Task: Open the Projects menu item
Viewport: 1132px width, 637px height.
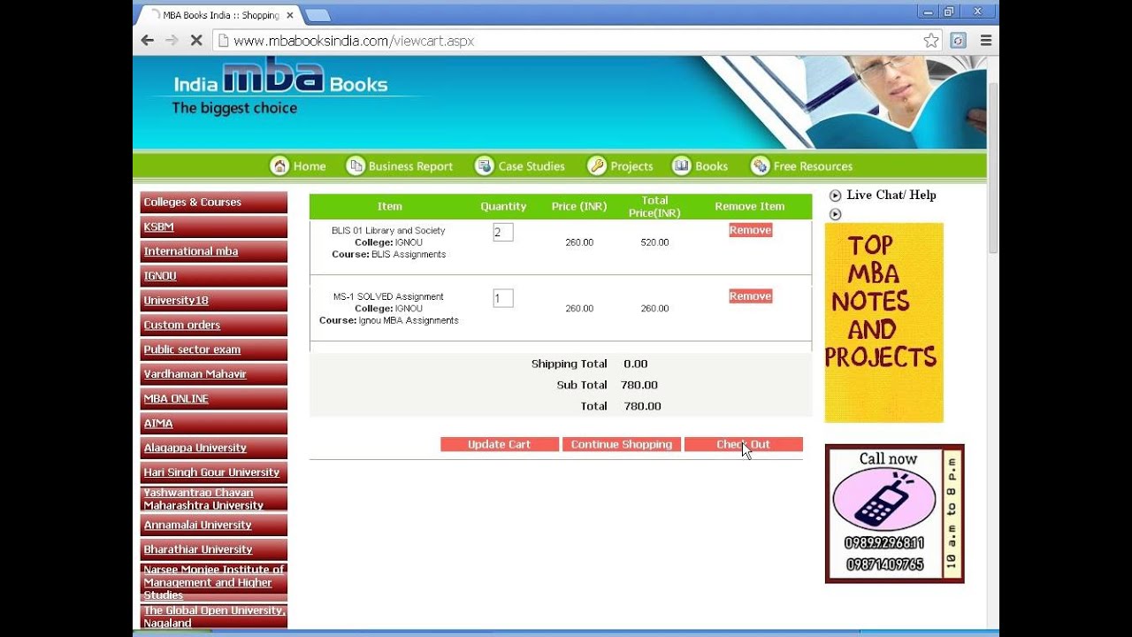Action: click(x=631, y=166)
